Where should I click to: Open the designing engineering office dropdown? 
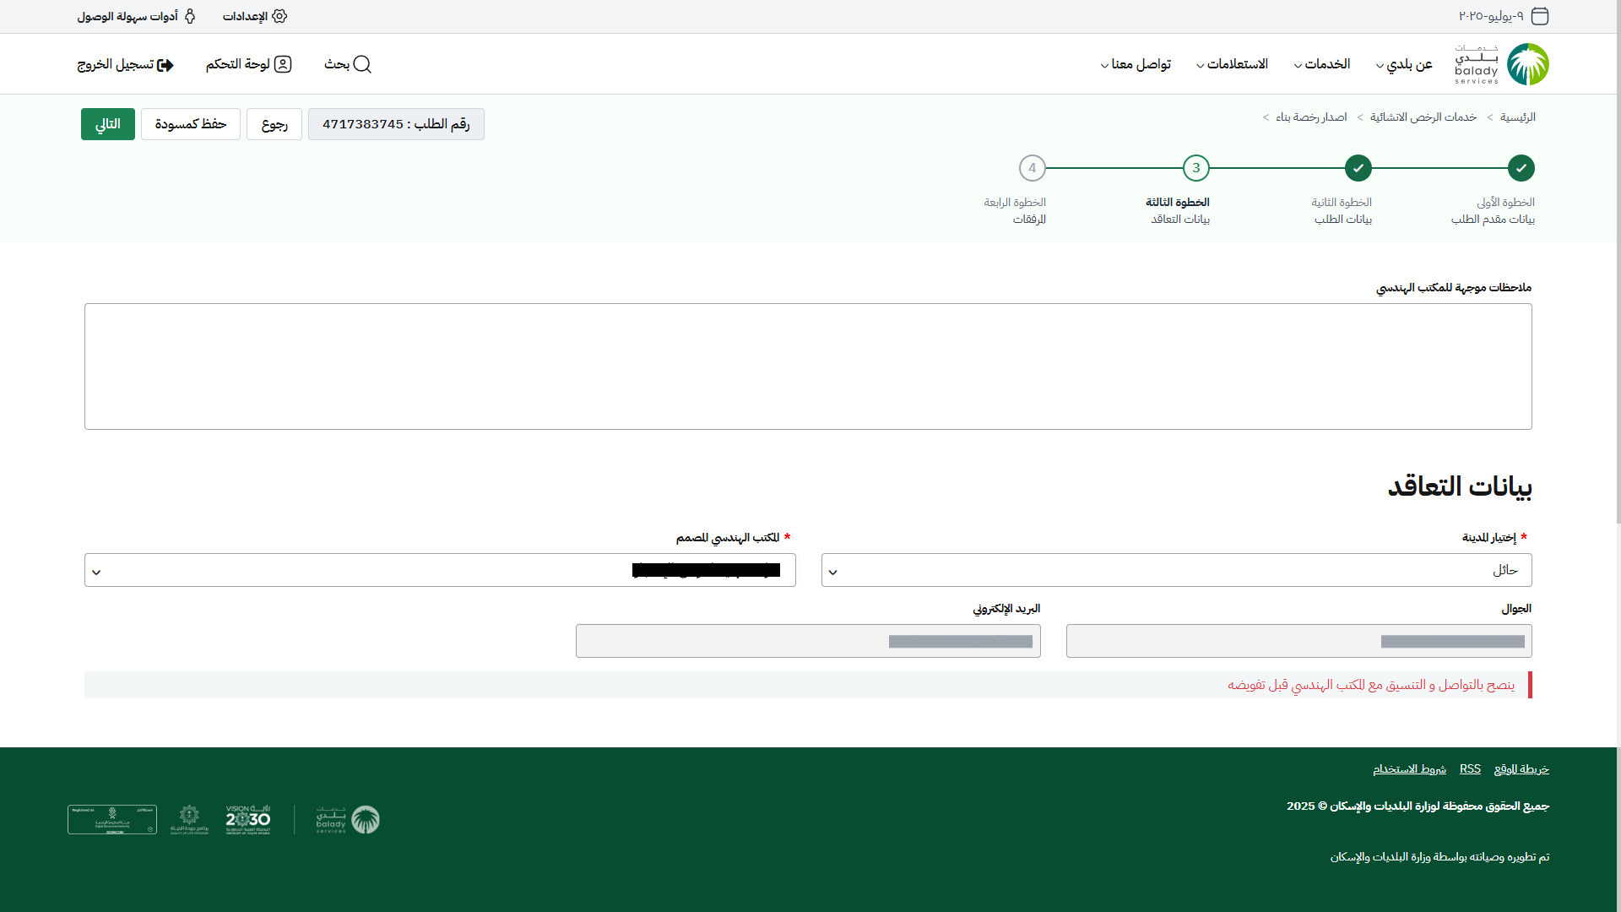pos(440,570)
